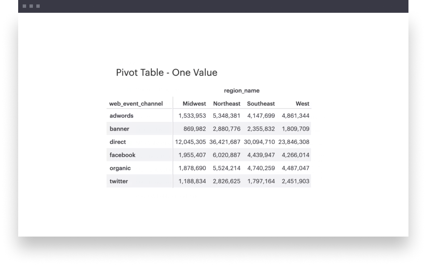
Task: Click the Southeast column header
Action: click(261, 104)
